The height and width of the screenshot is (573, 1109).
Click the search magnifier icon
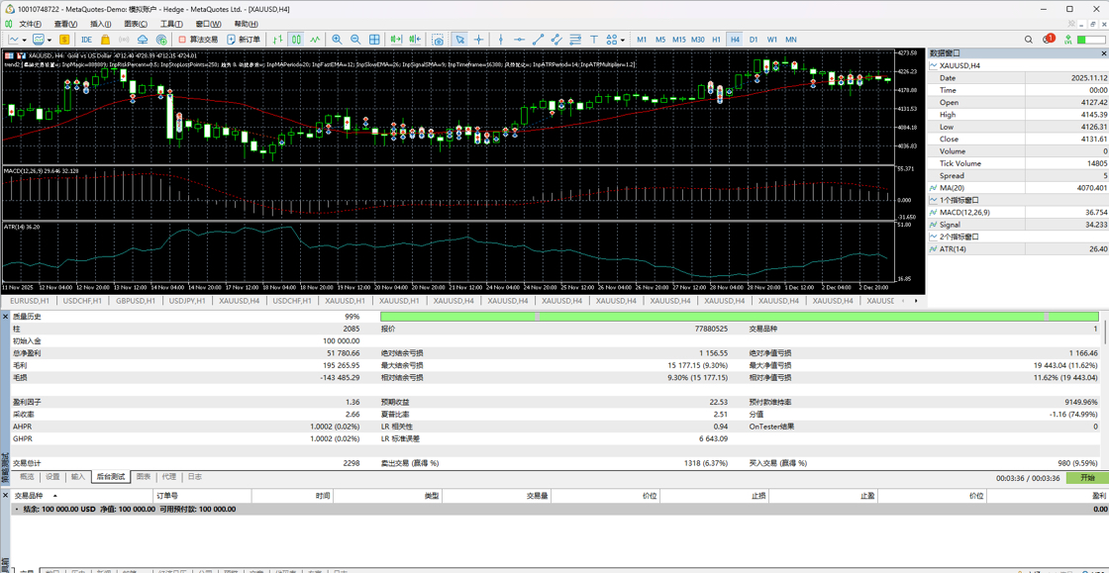pyautogui.click(x=1029, y=40)
